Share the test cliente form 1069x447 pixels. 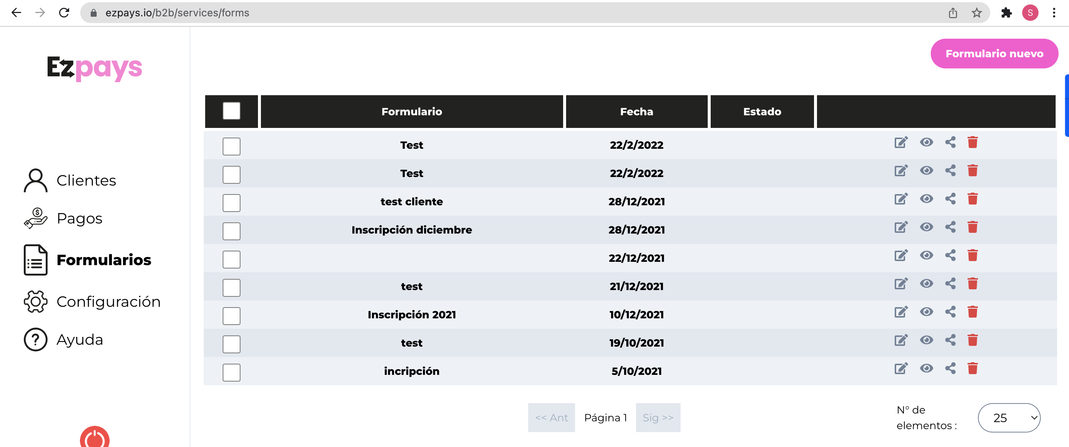pyautogui.click(x=950, y=199)
